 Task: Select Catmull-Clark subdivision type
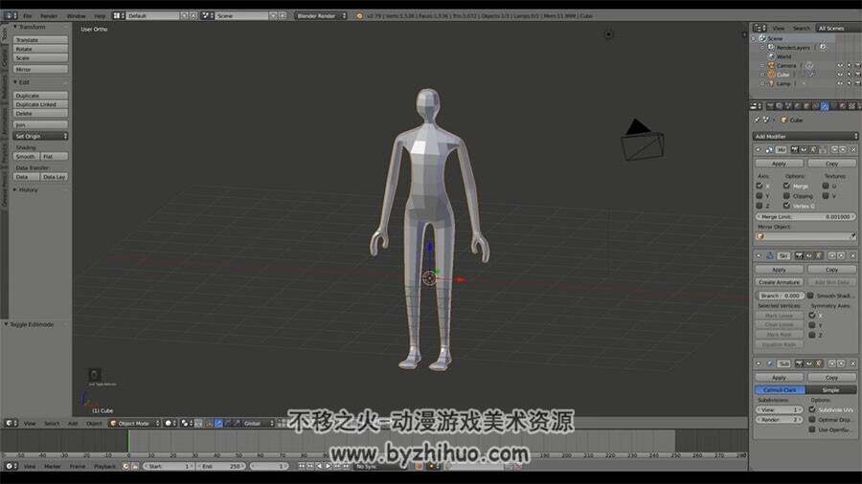780,389
